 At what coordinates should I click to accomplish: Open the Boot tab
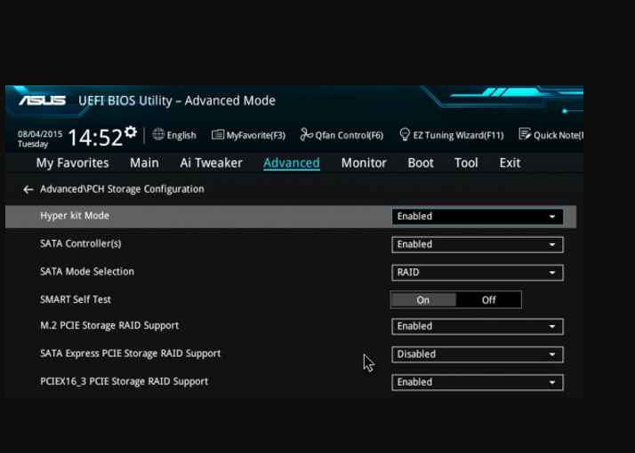click(x=421, y=163)
